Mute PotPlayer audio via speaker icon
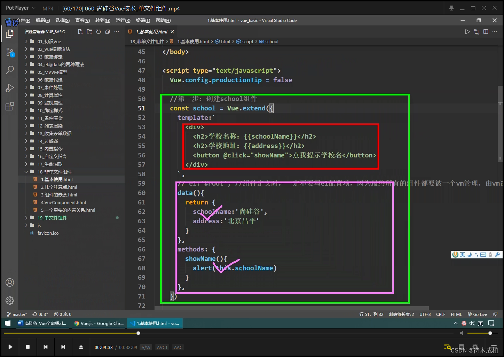This screenshot has height=357, width=504. 462,333
